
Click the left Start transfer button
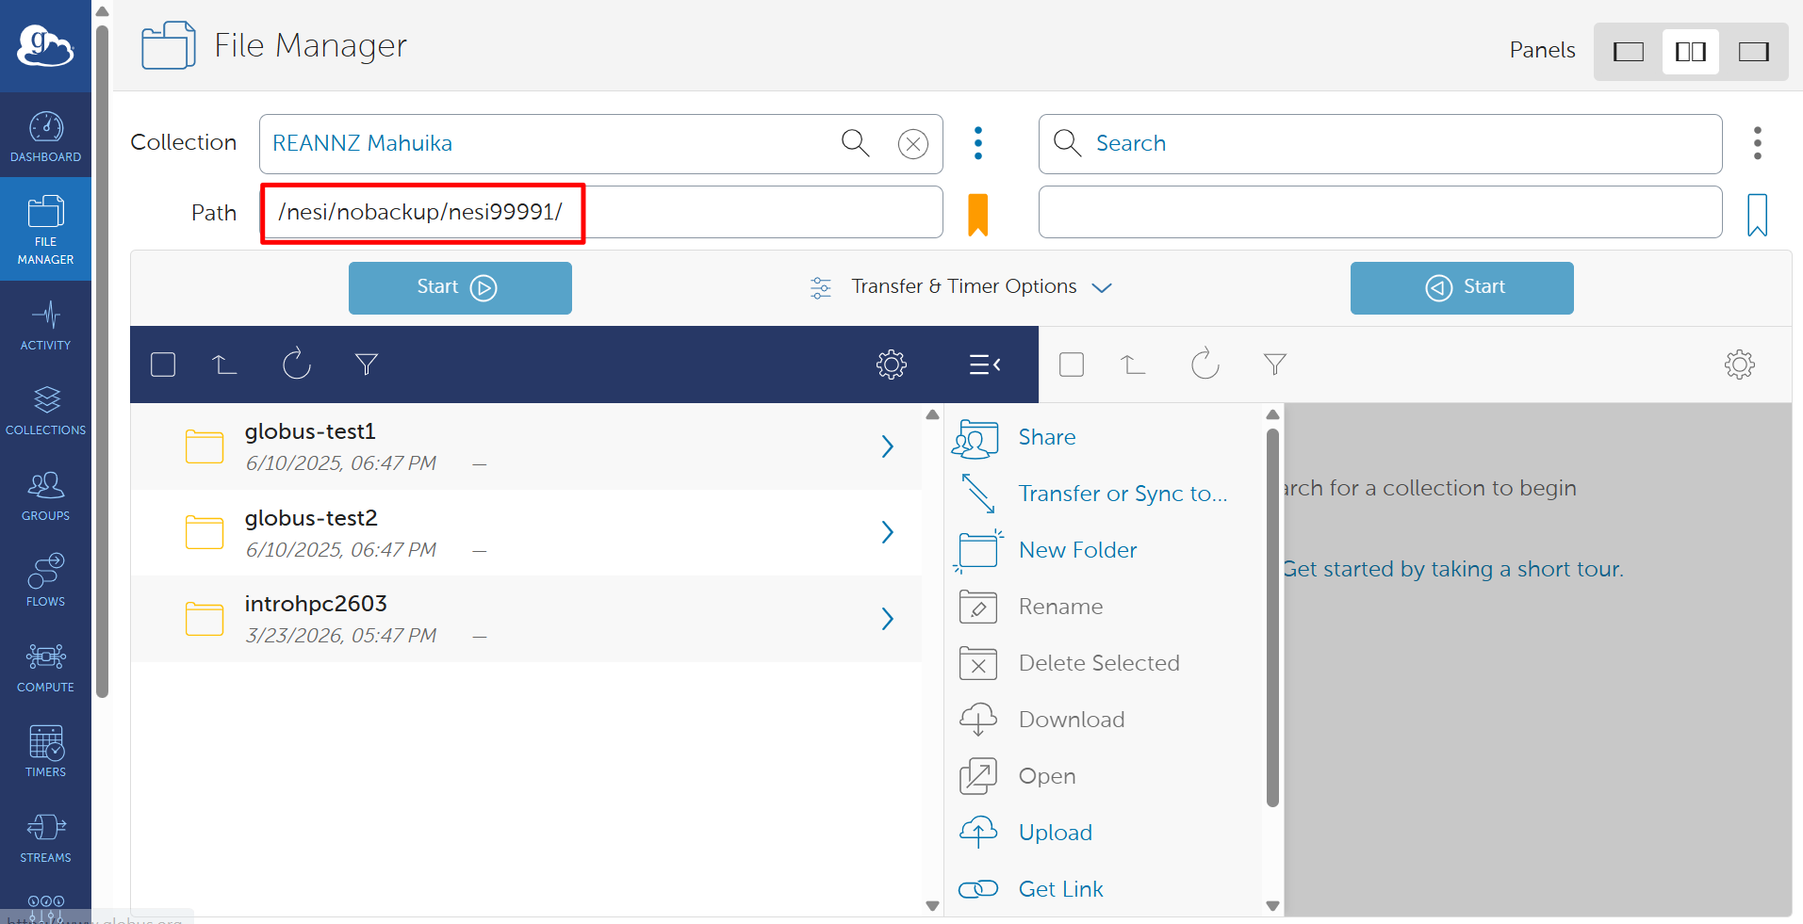click(460, 288)
